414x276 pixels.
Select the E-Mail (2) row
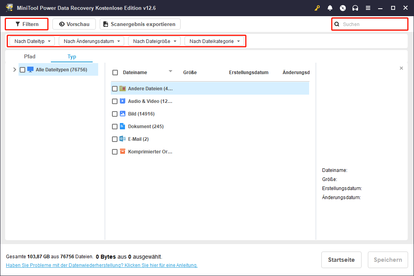210,139
